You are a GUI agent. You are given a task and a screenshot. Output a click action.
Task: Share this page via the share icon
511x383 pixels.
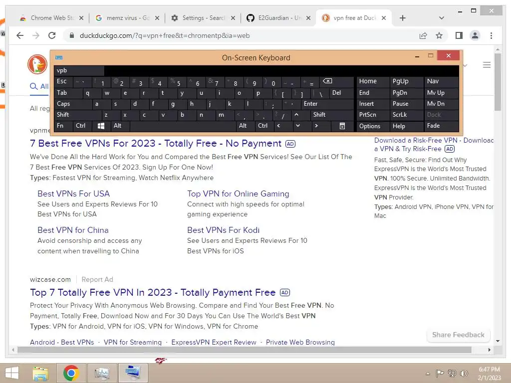click(x=423, y=35)
